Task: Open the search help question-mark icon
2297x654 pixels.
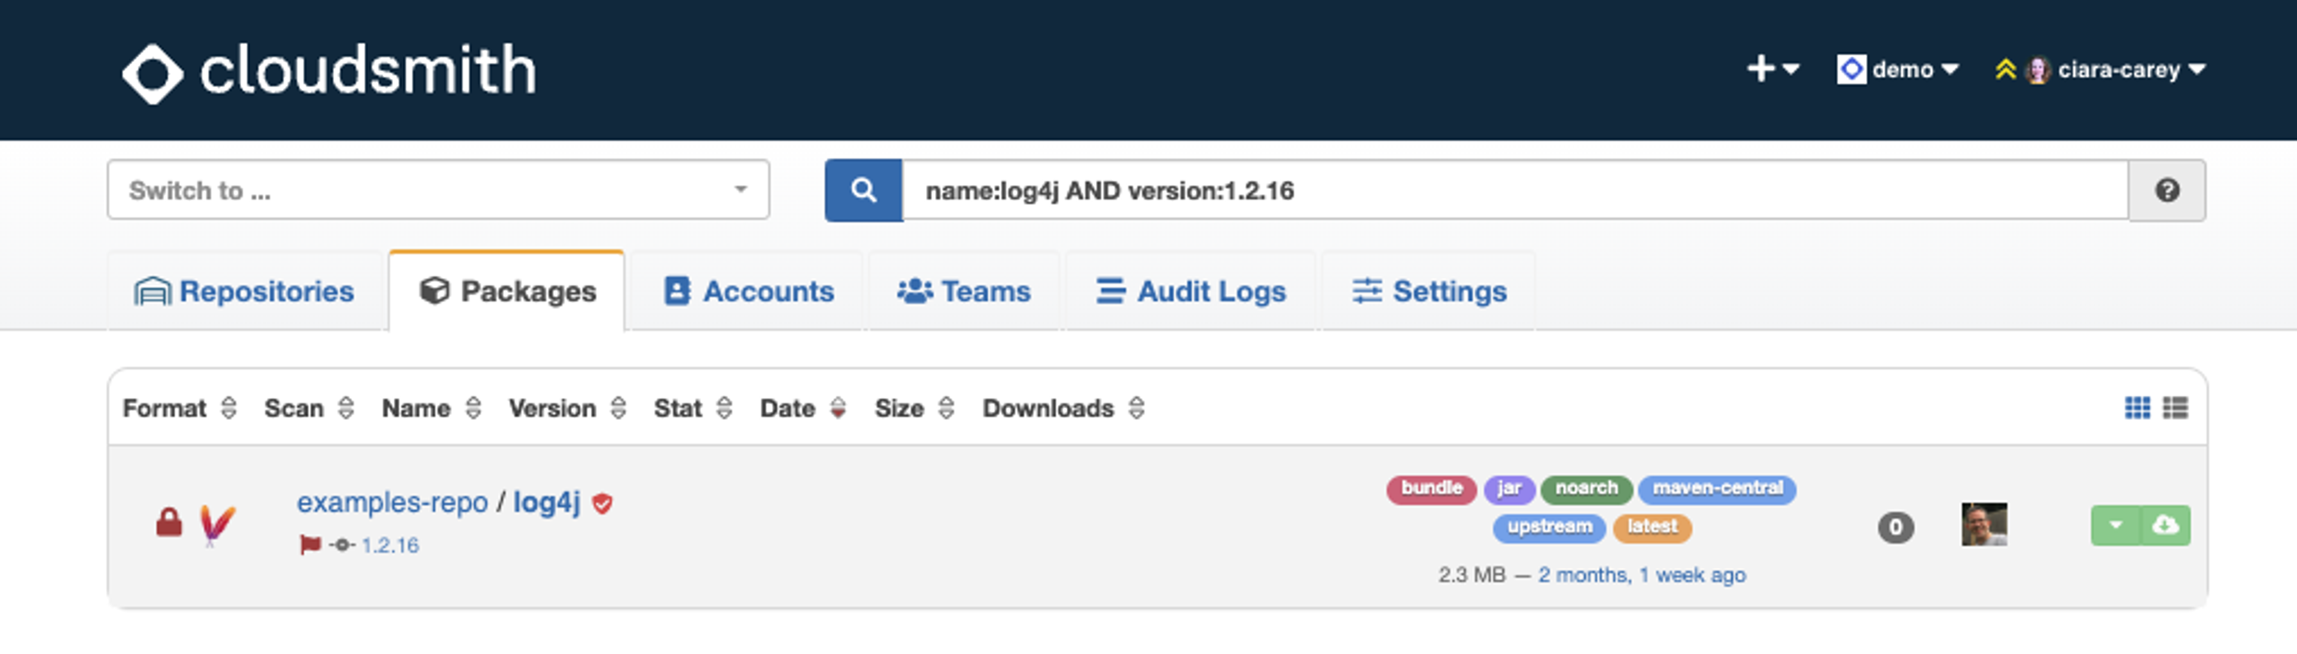Action: click(x=2167, y=190)
